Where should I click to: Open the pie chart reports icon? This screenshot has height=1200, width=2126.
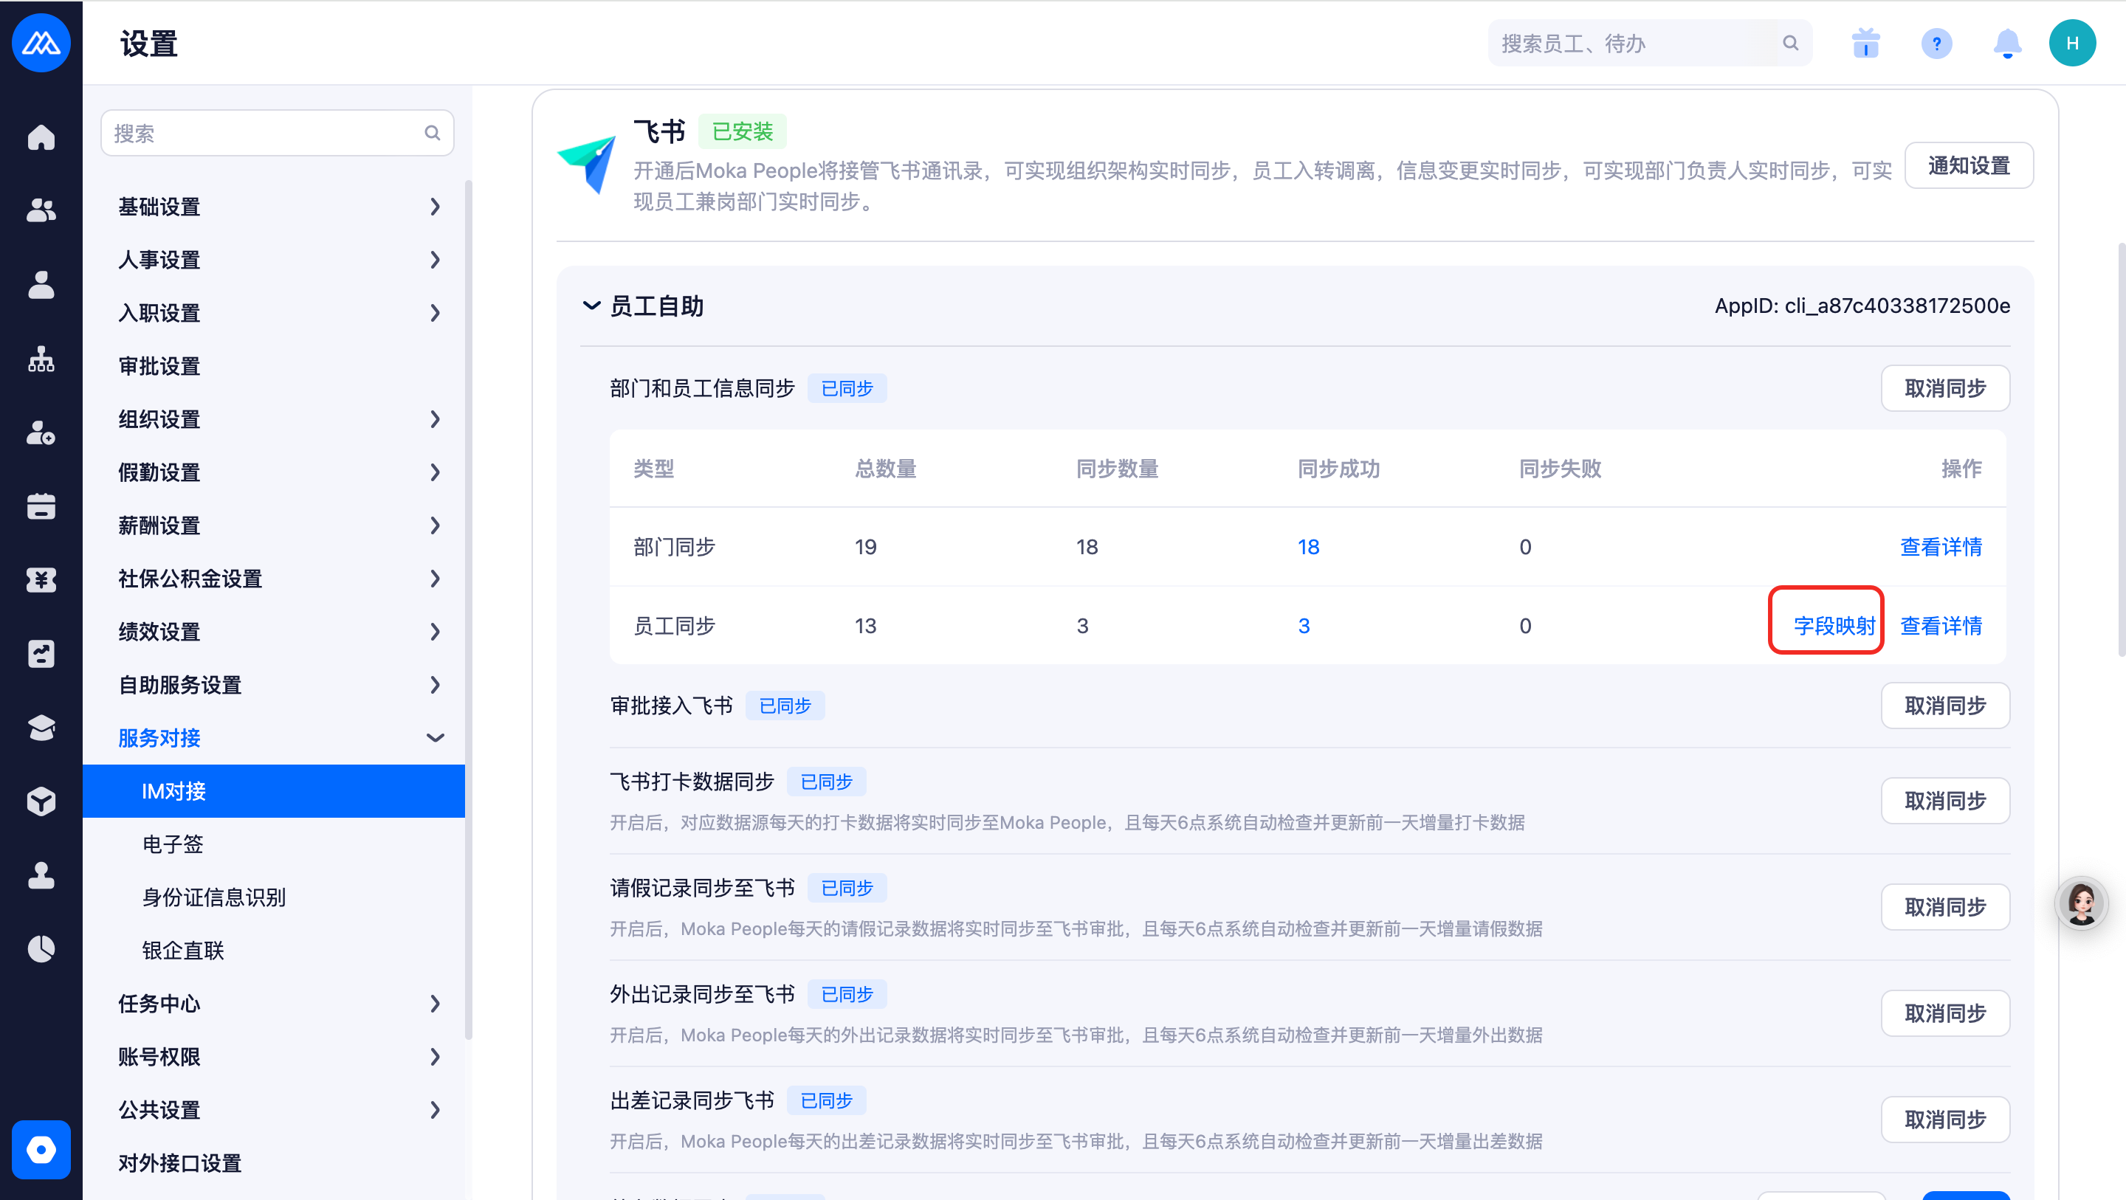(x=41, y=949)
